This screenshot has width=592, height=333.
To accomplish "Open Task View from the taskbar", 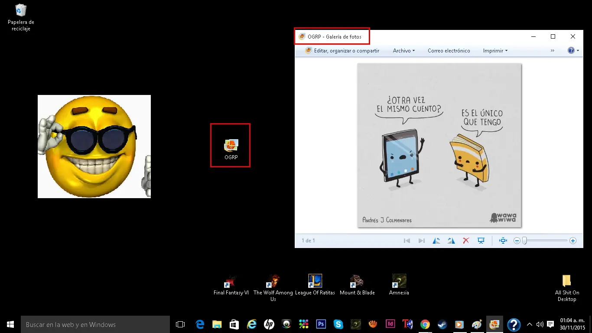I will (x=180, y=324).
